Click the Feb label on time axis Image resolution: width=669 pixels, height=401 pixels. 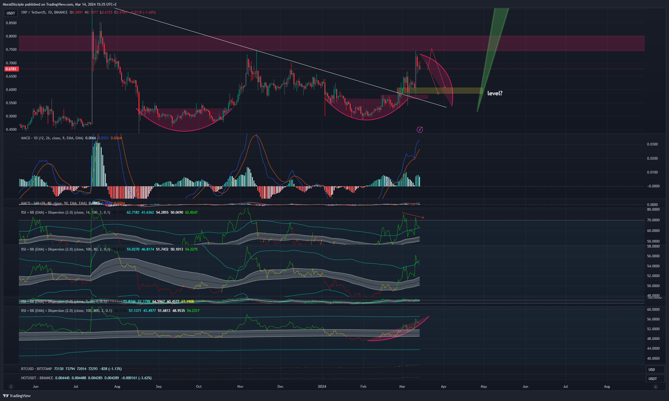(x=363, y=387)
